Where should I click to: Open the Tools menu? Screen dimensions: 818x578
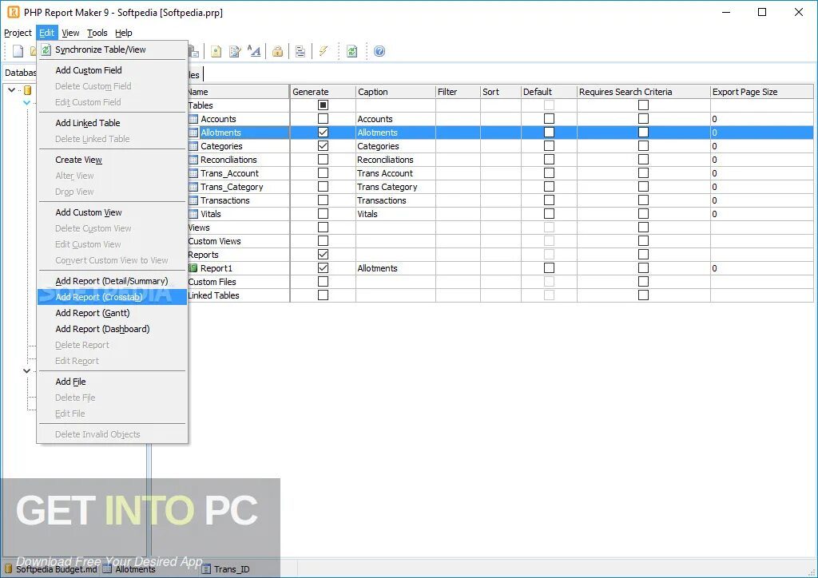97,33
